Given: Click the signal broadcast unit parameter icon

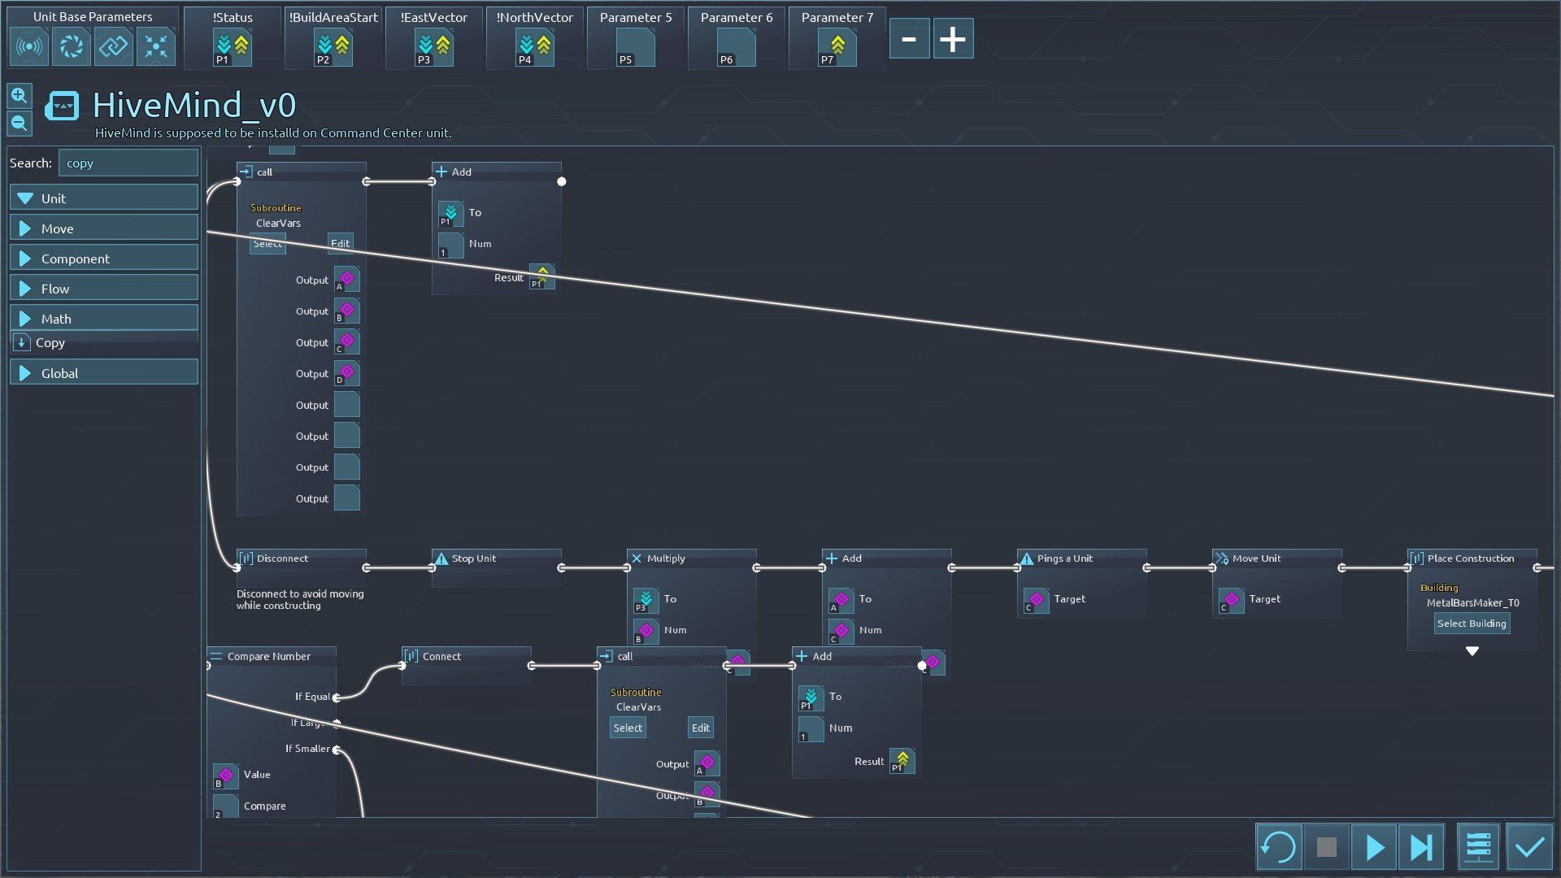Looking at the screenshot, I should 29,46.
